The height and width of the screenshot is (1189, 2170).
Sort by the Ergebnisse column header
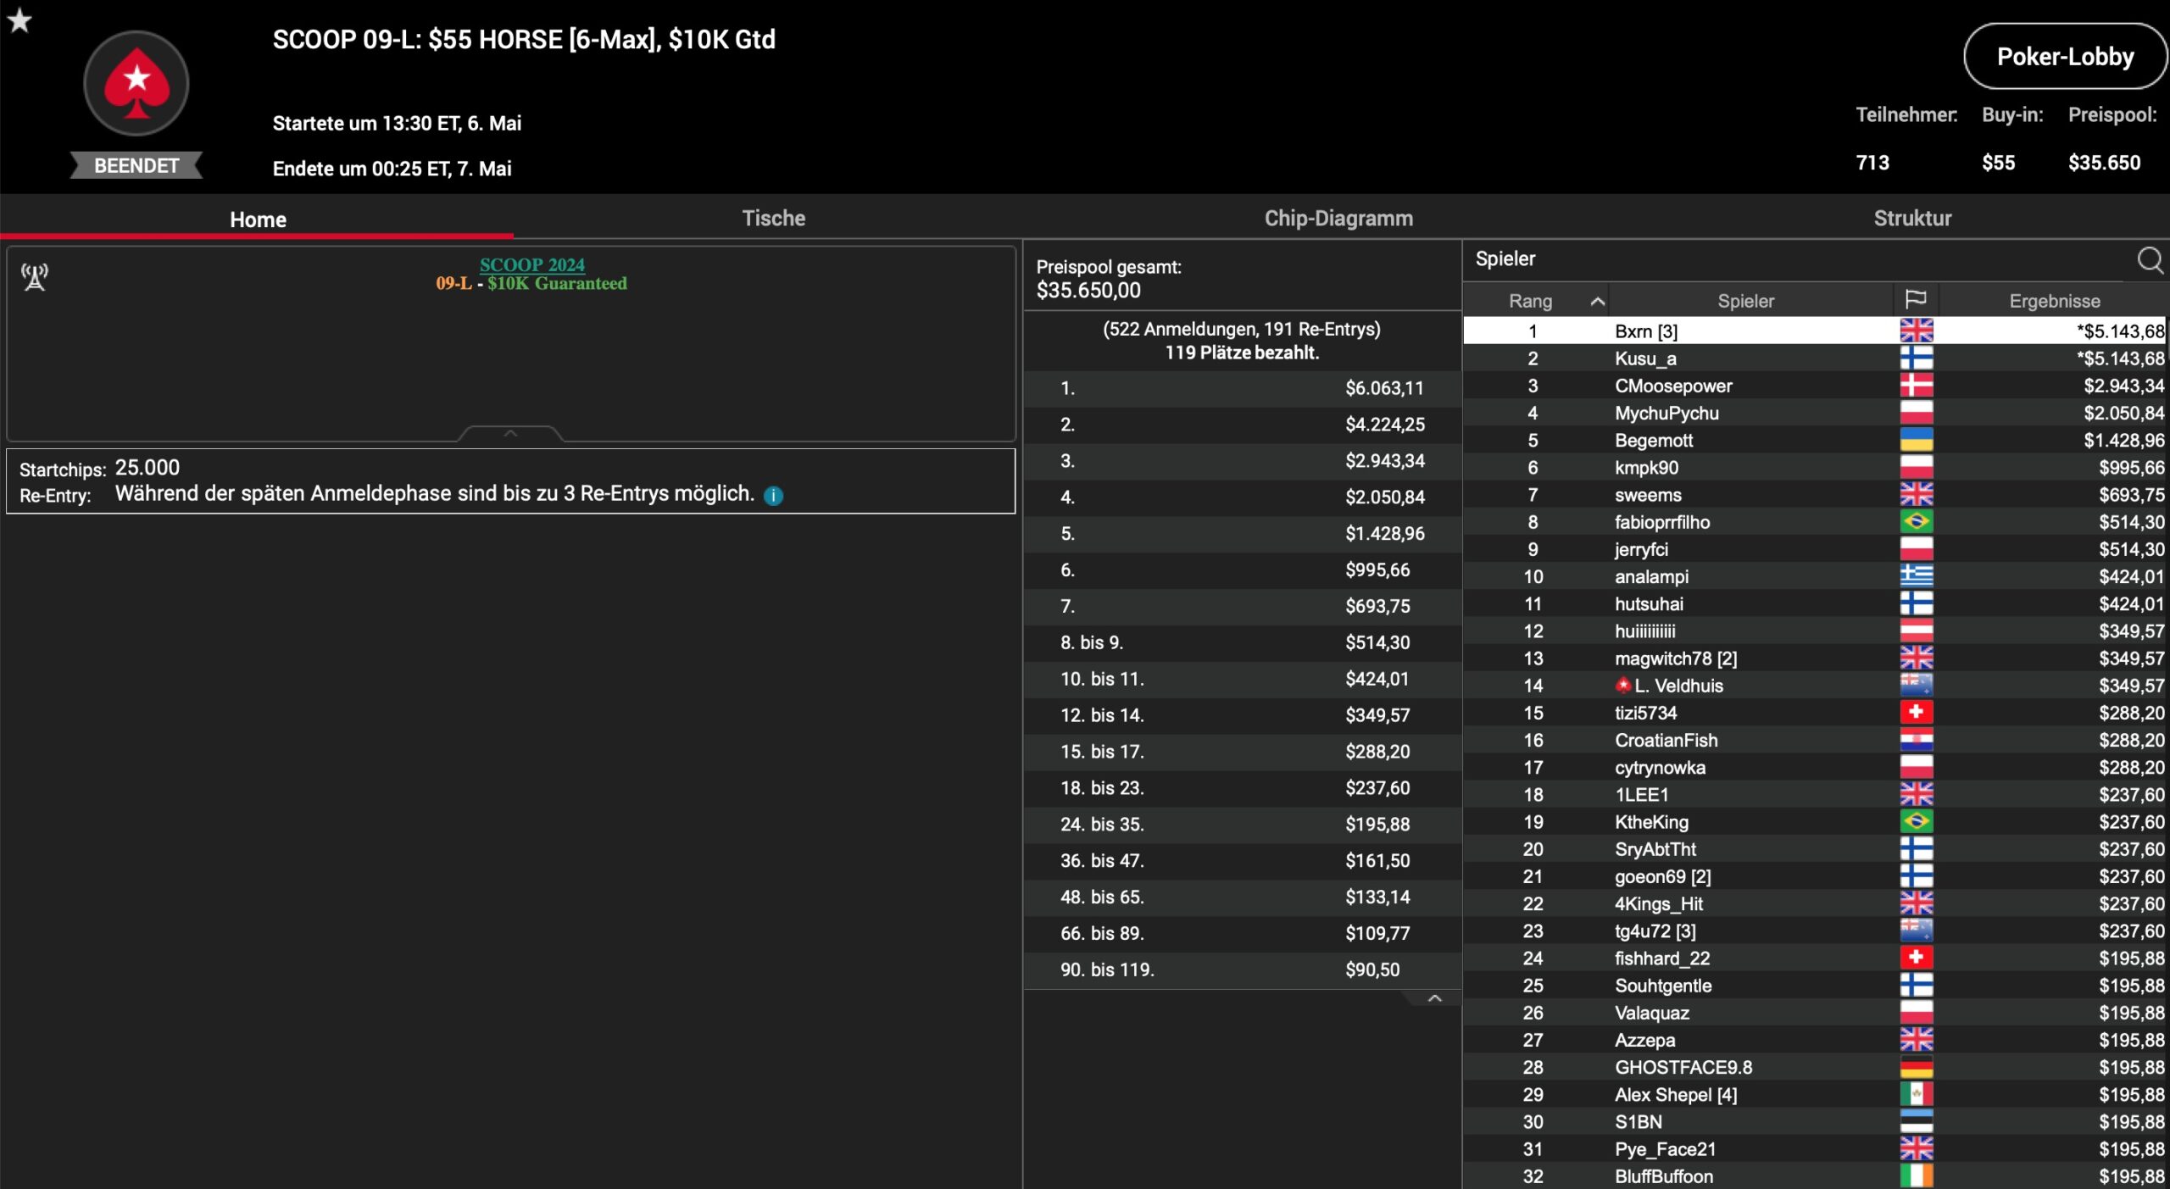(x=2054, y=301)
